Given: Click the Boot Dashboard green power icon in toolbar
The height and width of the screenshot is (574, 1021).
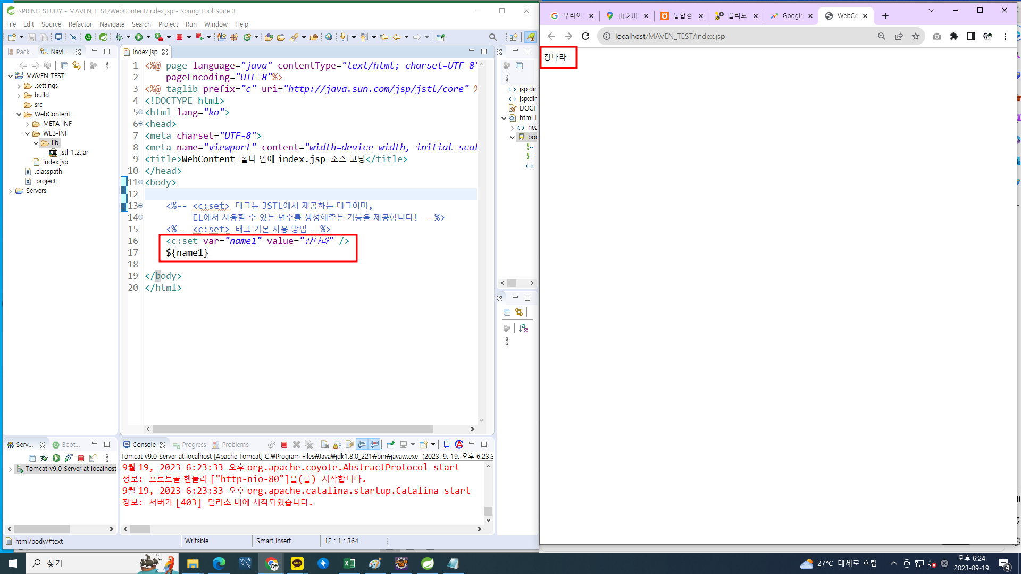Looking at the screenshot, I should click(x=88, y=37).
